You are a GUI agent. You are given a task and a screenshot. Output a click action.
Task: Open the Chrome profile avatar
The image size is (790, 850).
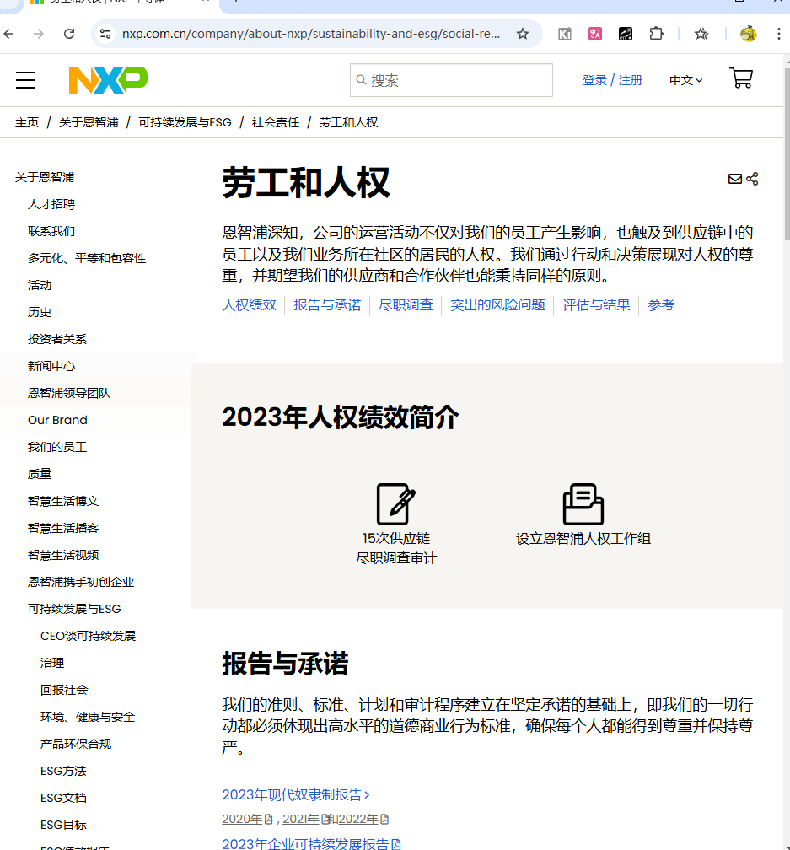point(749,34)
